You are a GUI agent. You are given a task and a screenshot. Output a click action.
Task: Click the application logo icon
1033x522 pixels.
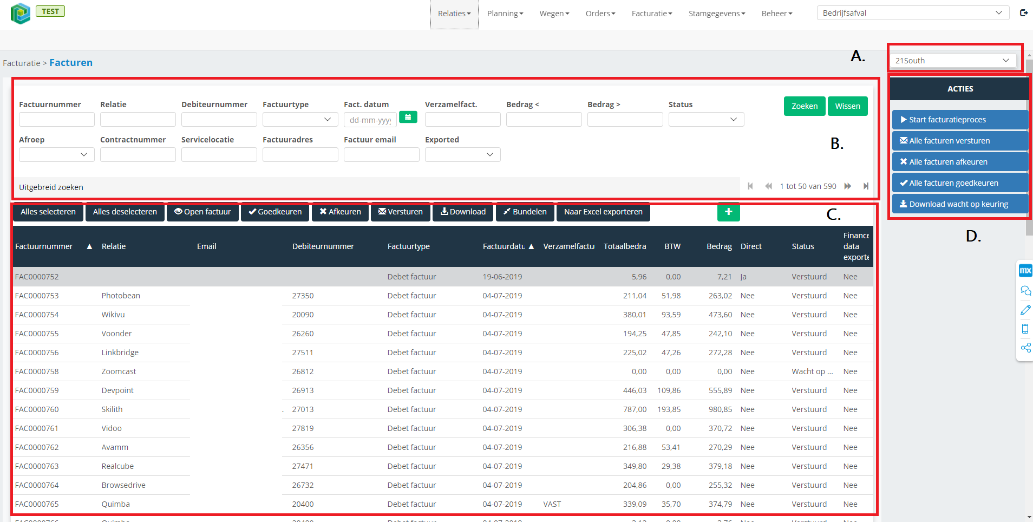click(x=20, y=14)
